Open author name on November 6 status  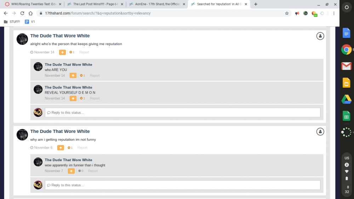point(60,131)
